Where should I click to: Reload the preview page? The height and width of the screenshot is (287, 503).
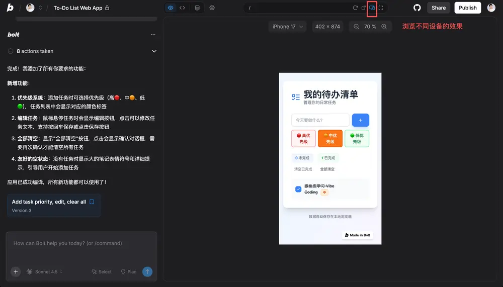[355, 8]
